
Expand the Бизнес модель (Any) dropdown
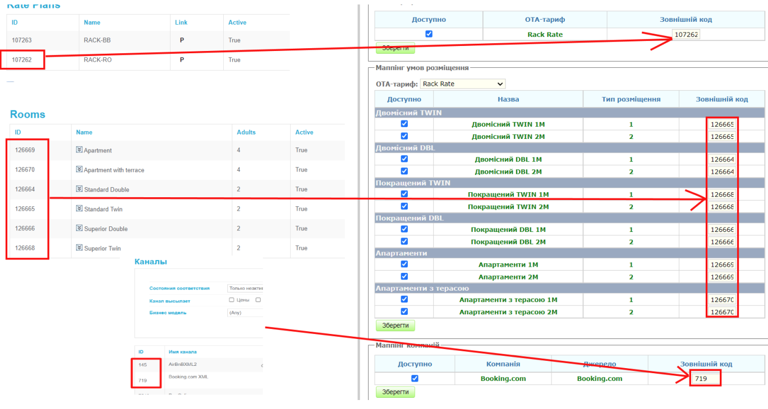tap(245, 313)
